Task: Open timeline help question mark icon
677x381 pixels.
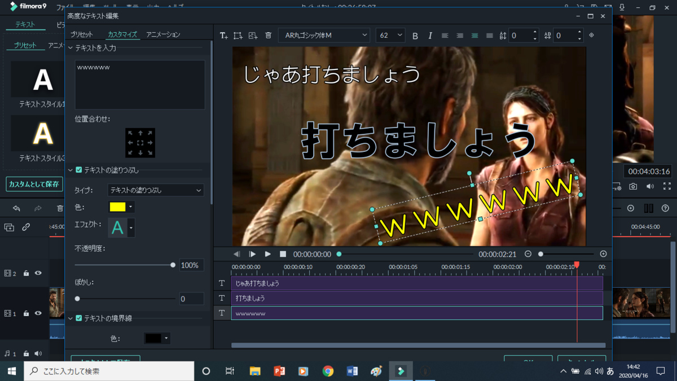Action: coord(665,208)
